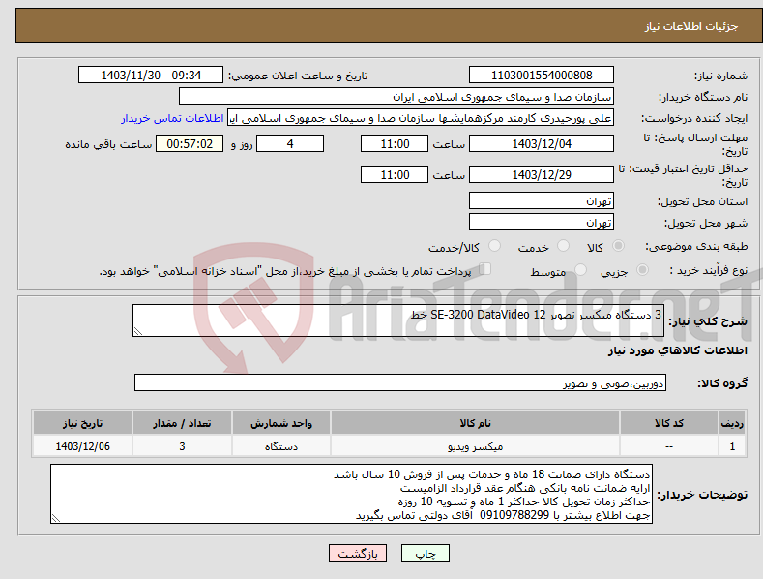This screenshot has width=763, height=579.
Task: Click the row number cell 1
Action: click(732, 446)
